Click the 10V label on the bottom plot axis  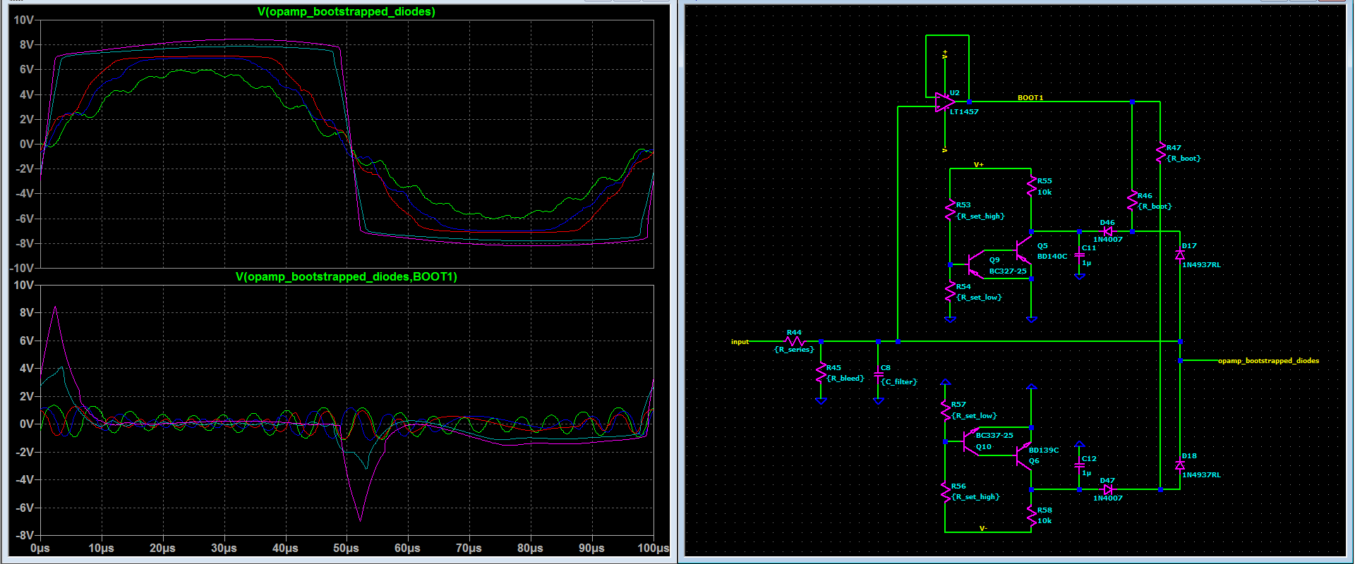[23, 286]
